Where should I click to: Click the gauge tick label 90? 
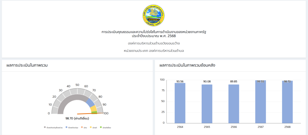click(x=104, y=105)
